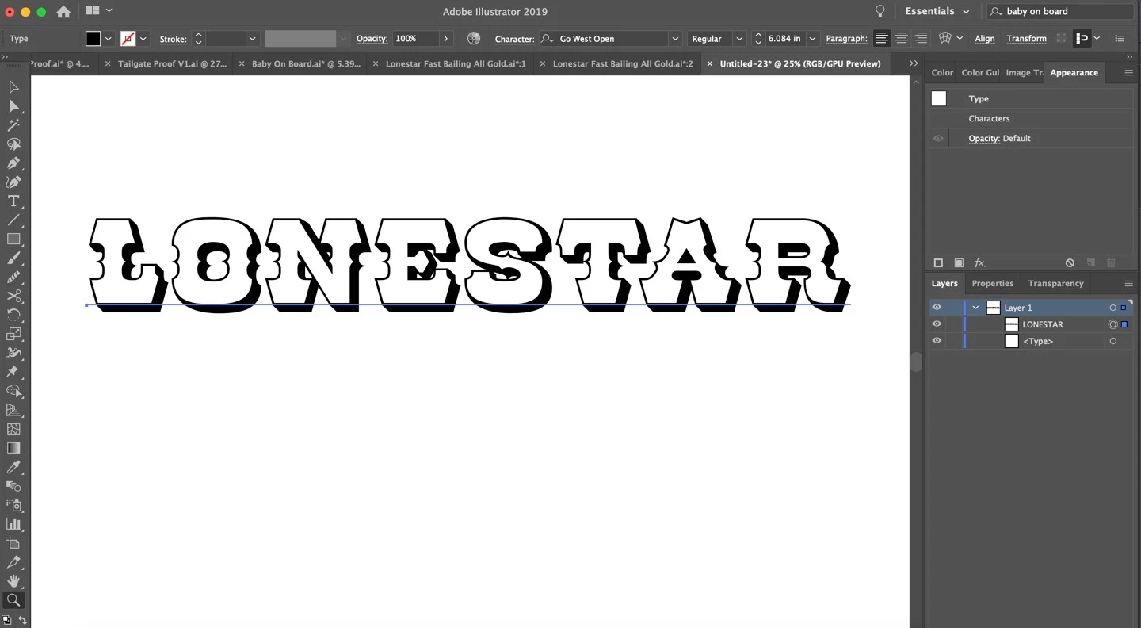Viewport: 1141px width, 628px height.
Task: Select the Blend tool
Action: (x=13, y=486)
